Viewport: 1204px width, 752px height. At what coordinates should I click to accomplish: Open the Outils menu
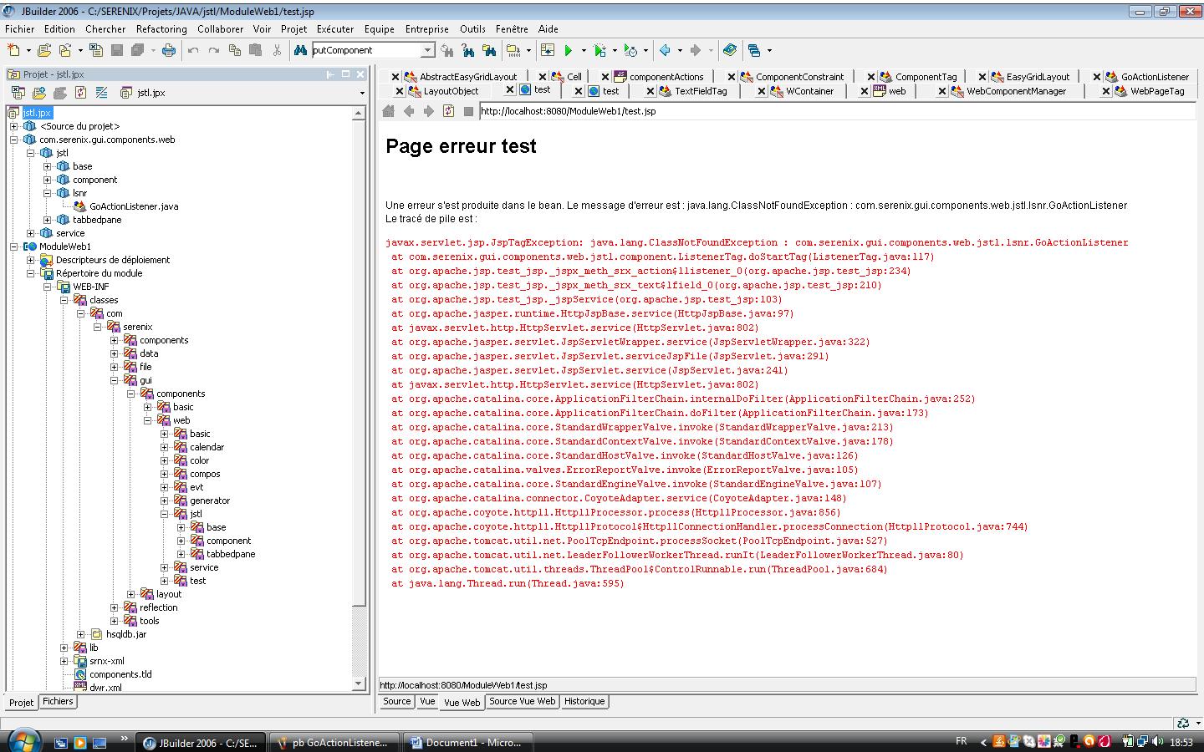click(472, 29)
